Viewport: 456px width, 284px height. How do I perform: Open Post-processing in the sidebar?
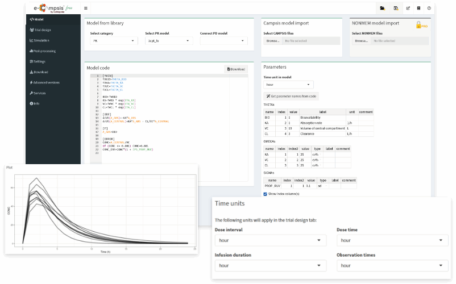(x=44, y=51)
